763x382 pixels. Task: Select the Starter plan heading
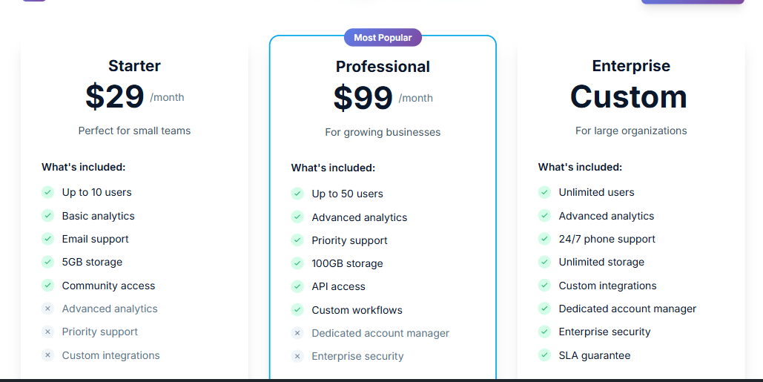[134, 66]
